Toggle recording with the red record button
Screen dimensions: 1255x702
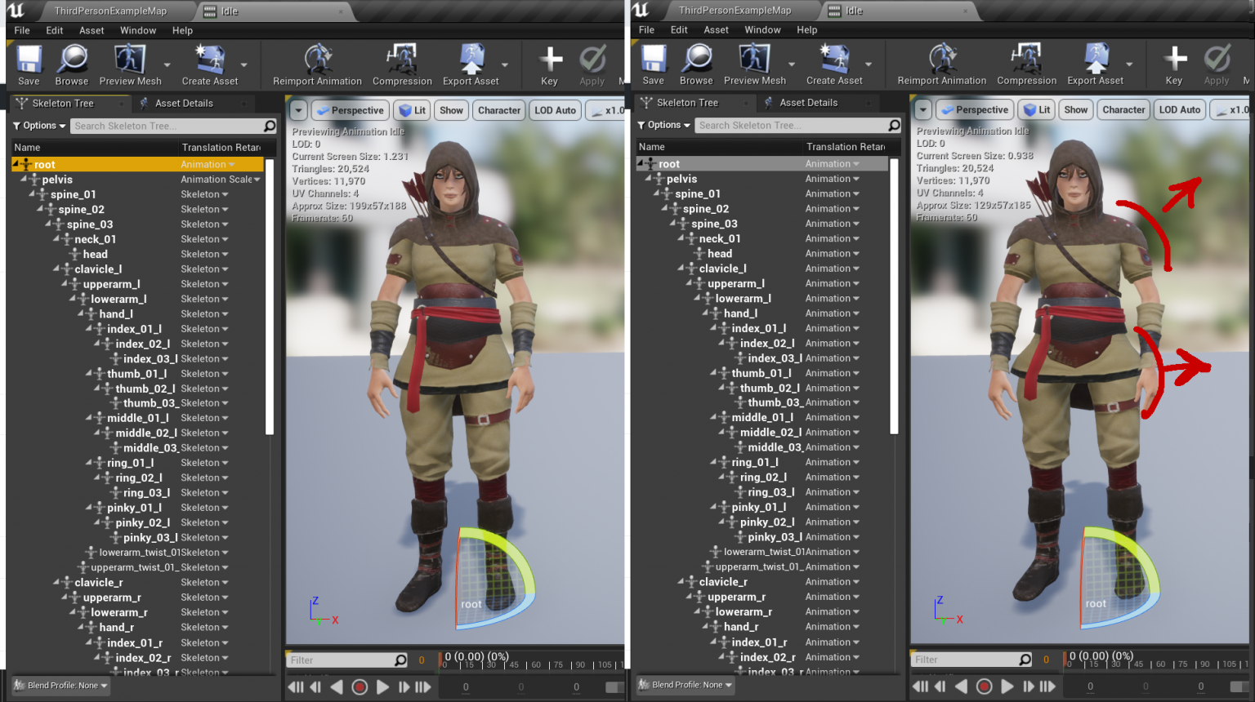coord(360,686)
